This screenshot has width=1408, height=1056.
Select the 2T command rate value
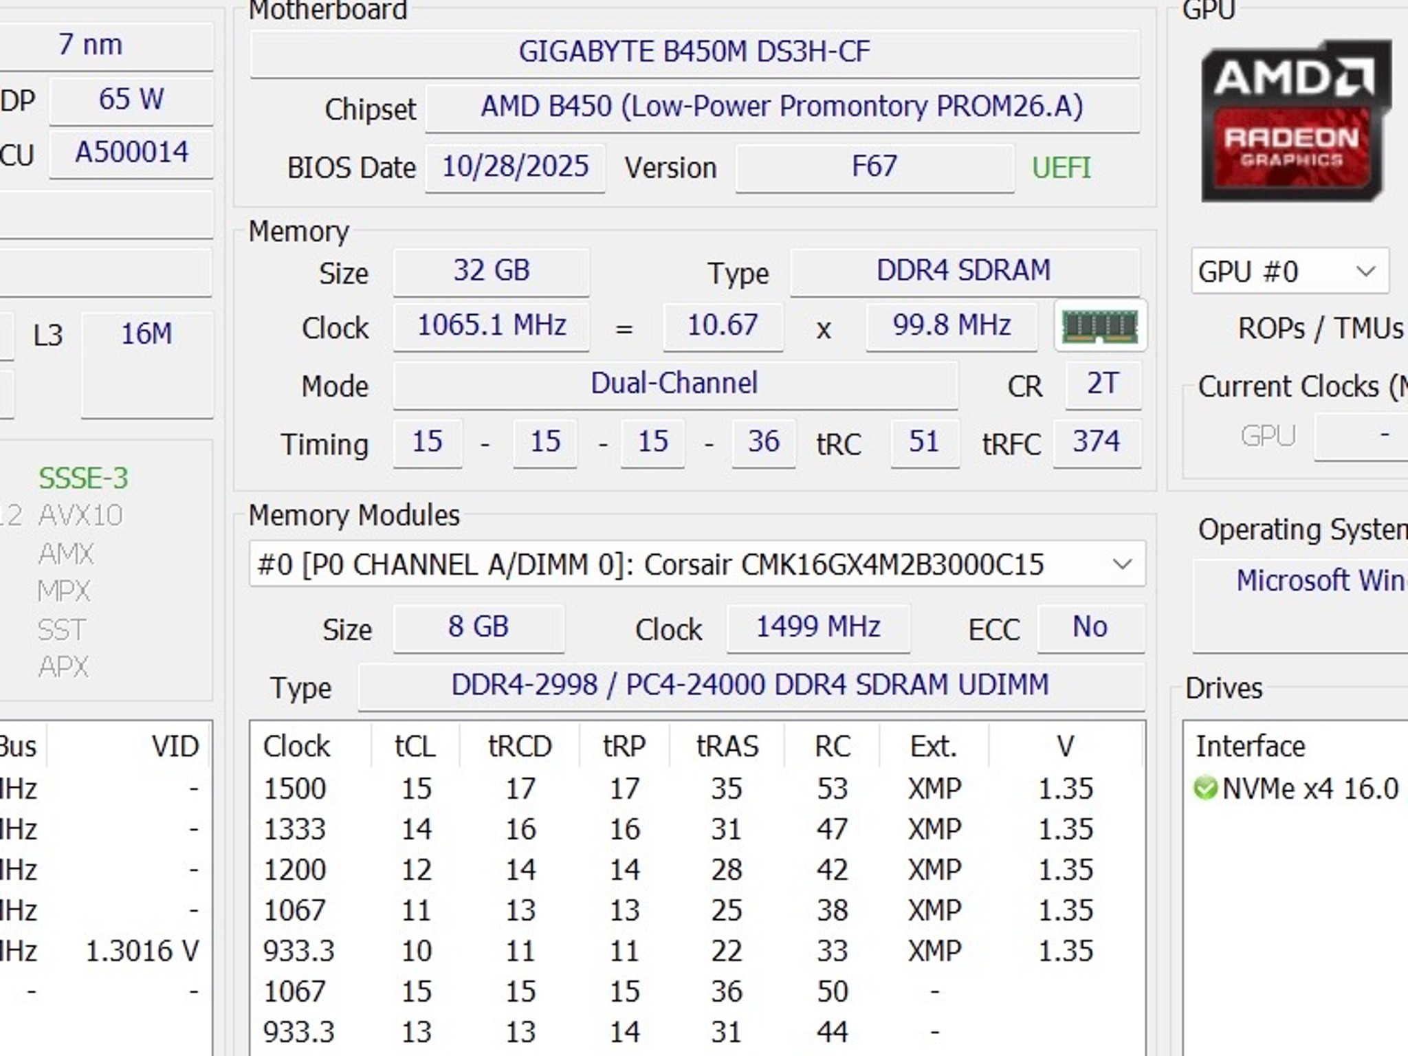tap(1103, 384)
